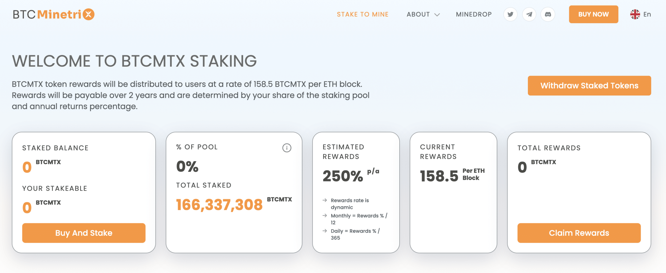Click the Total Staked label
The width and height of the screenshot is (666, 273).
pyautogui.click(x=204, y=185)
